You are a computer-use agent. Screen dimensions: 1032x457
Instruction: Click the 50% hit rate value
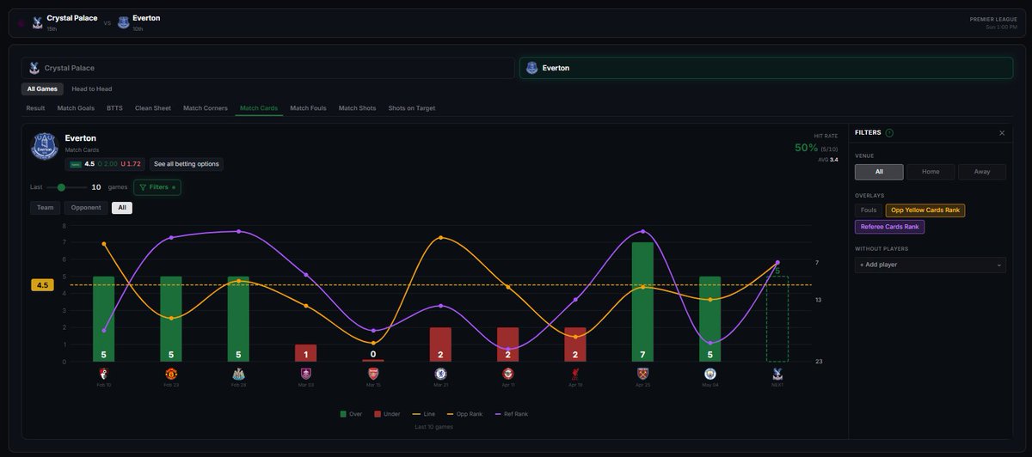click(x=806, y=148)
